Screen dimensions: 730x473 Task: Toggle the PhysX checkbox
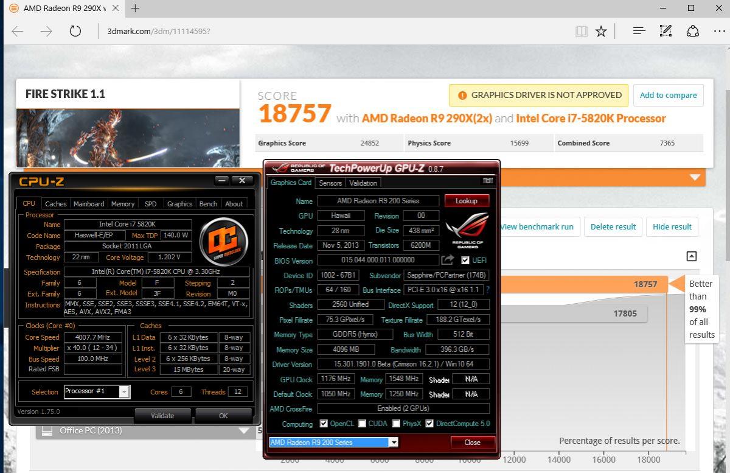tap(396, 424)
